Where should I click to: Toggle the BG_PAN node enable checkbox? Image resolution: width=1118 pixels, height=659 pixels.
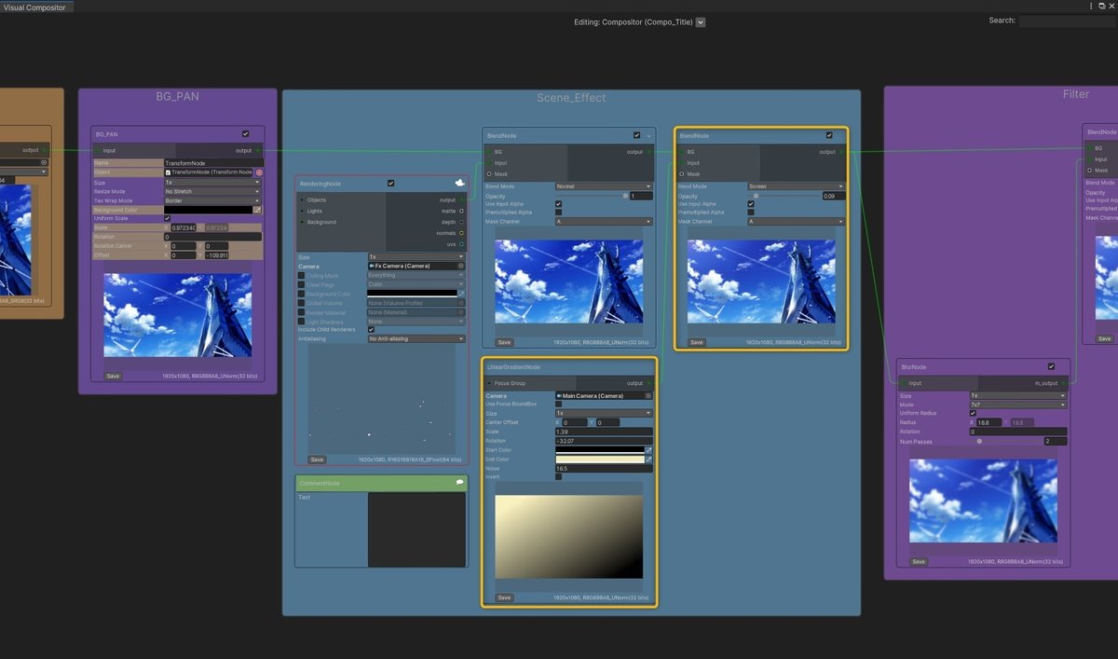246,133
